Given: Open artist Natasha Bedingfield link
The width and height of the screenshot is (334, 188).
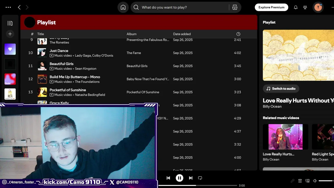Looking at the screenshot, I should point(90,95).
